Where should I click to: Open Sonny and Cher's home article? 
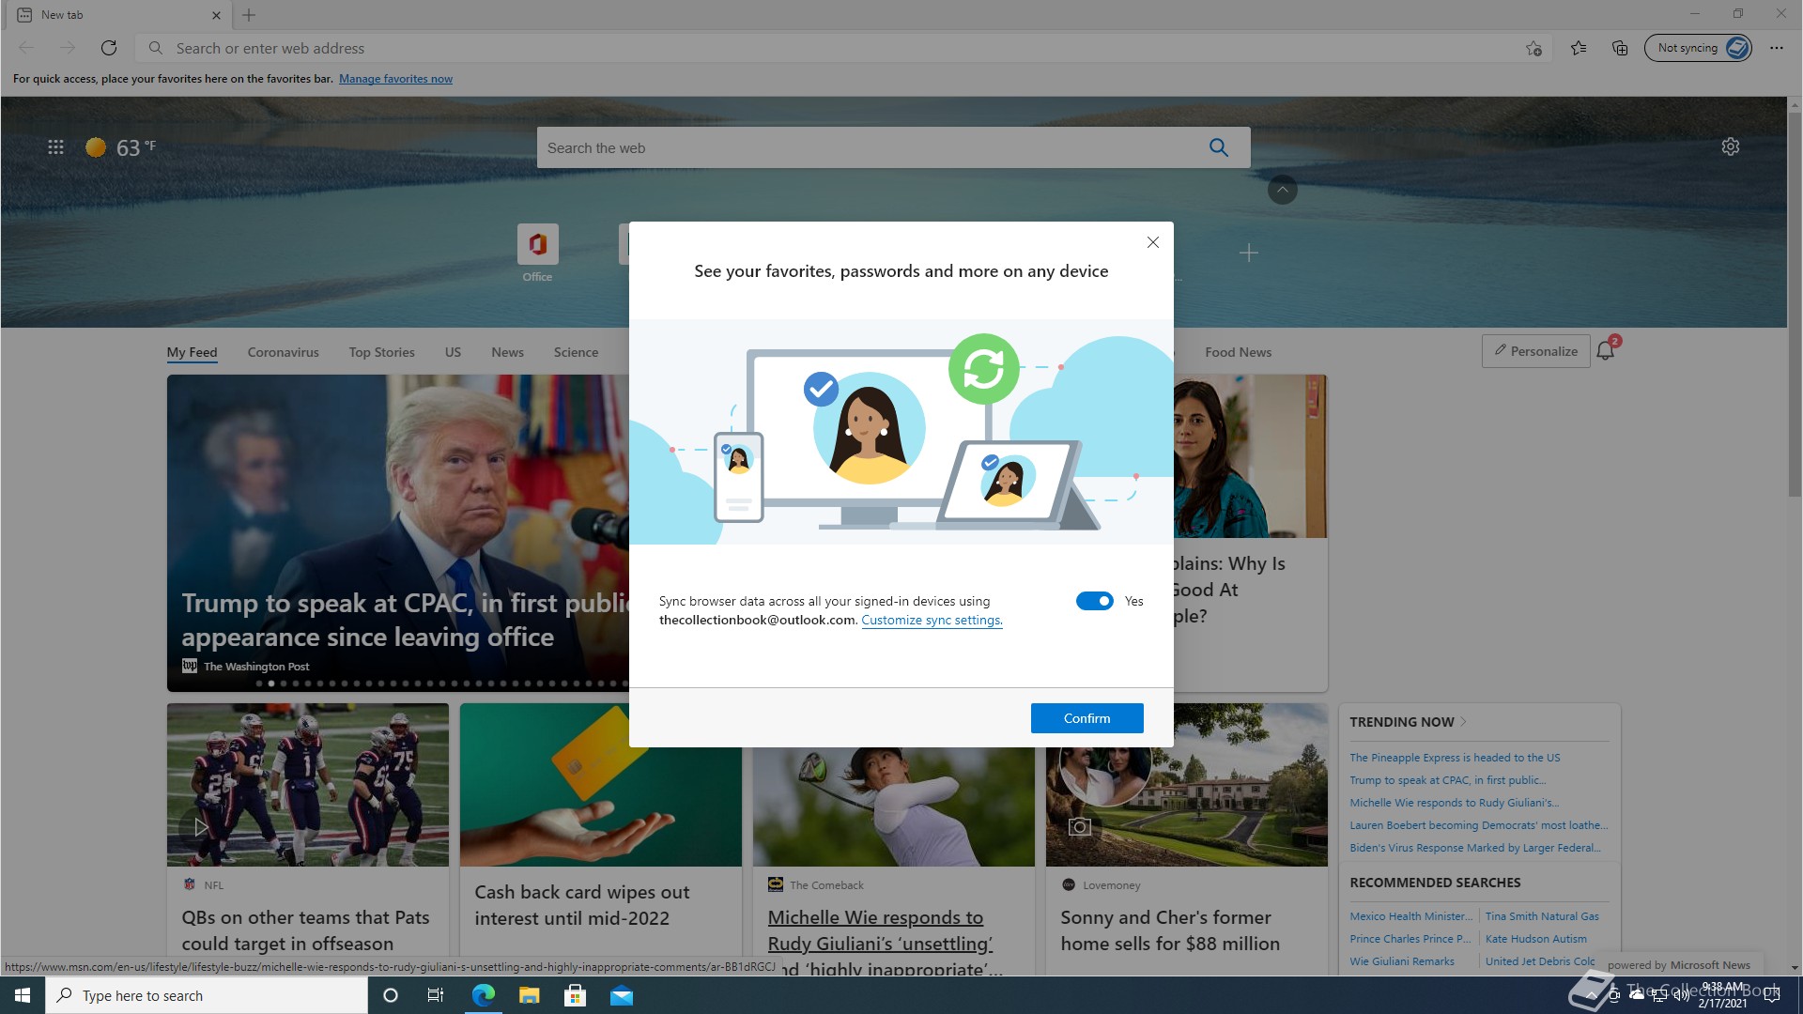point(1170,930)
